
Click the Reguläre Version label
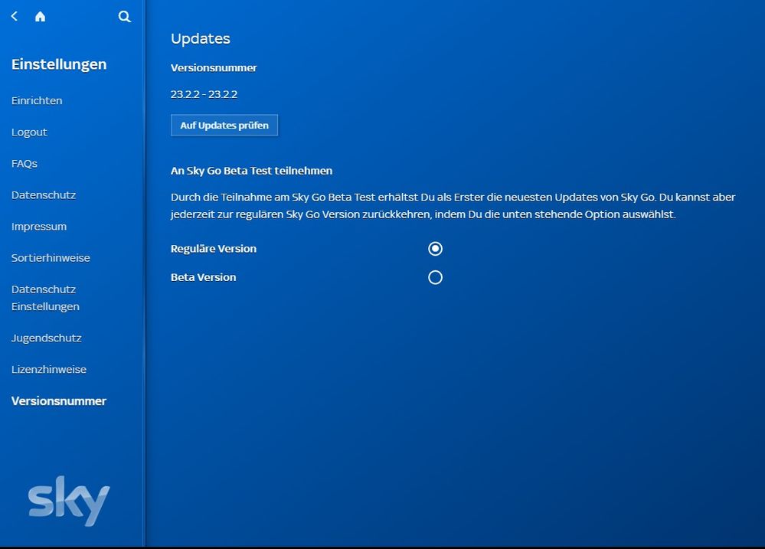click(x=214, y=249)
